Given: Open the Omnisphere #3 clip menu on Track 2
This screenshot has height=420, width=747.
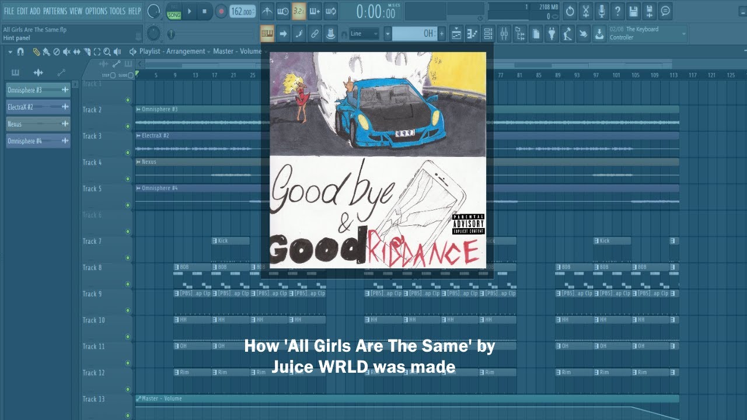Looking at the screenshot, I should tap(138, 110).
